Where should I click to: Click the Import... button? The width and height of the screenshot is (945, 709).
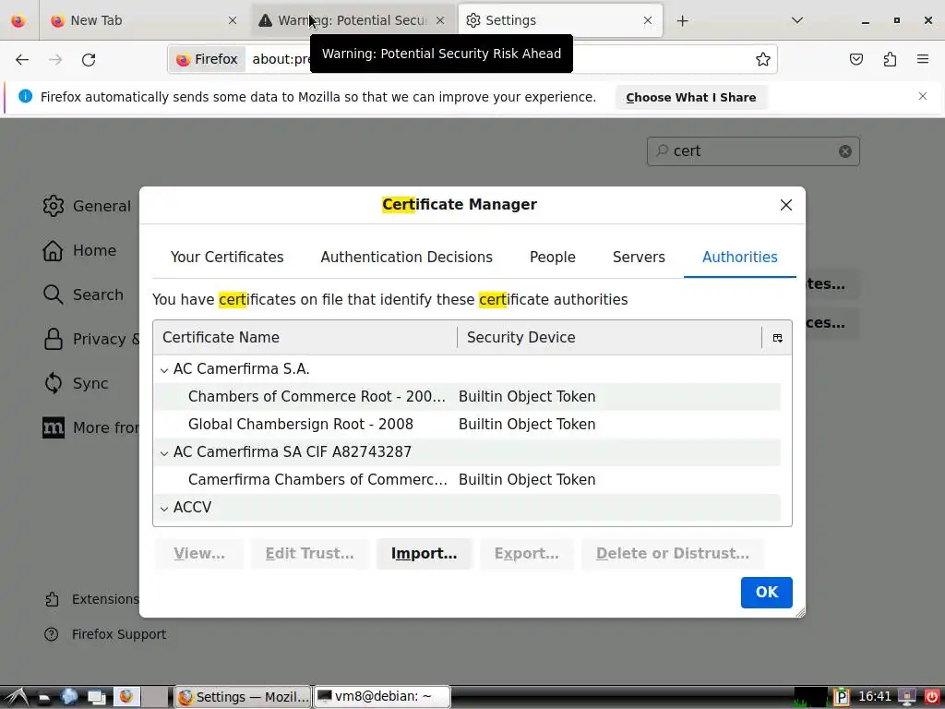(x=424, y=554)
